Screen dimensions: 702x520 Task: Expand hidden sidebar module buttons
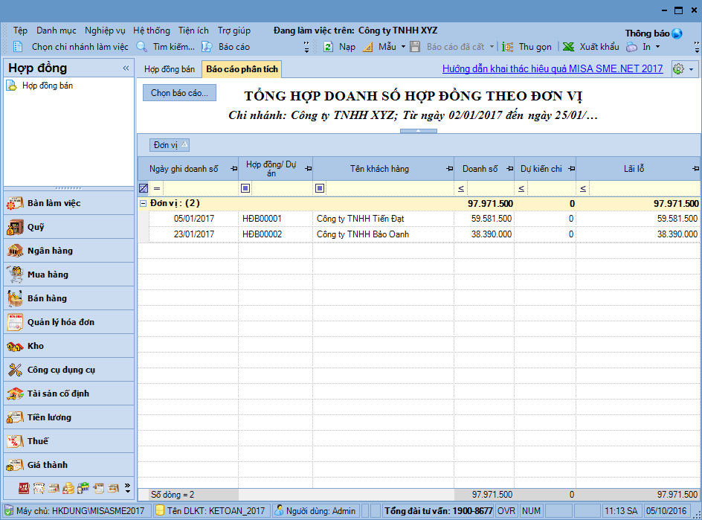(127, 488)
